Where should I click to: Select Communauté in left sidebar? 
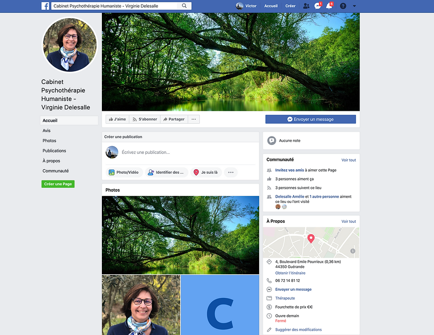click(x=56, y=171)
